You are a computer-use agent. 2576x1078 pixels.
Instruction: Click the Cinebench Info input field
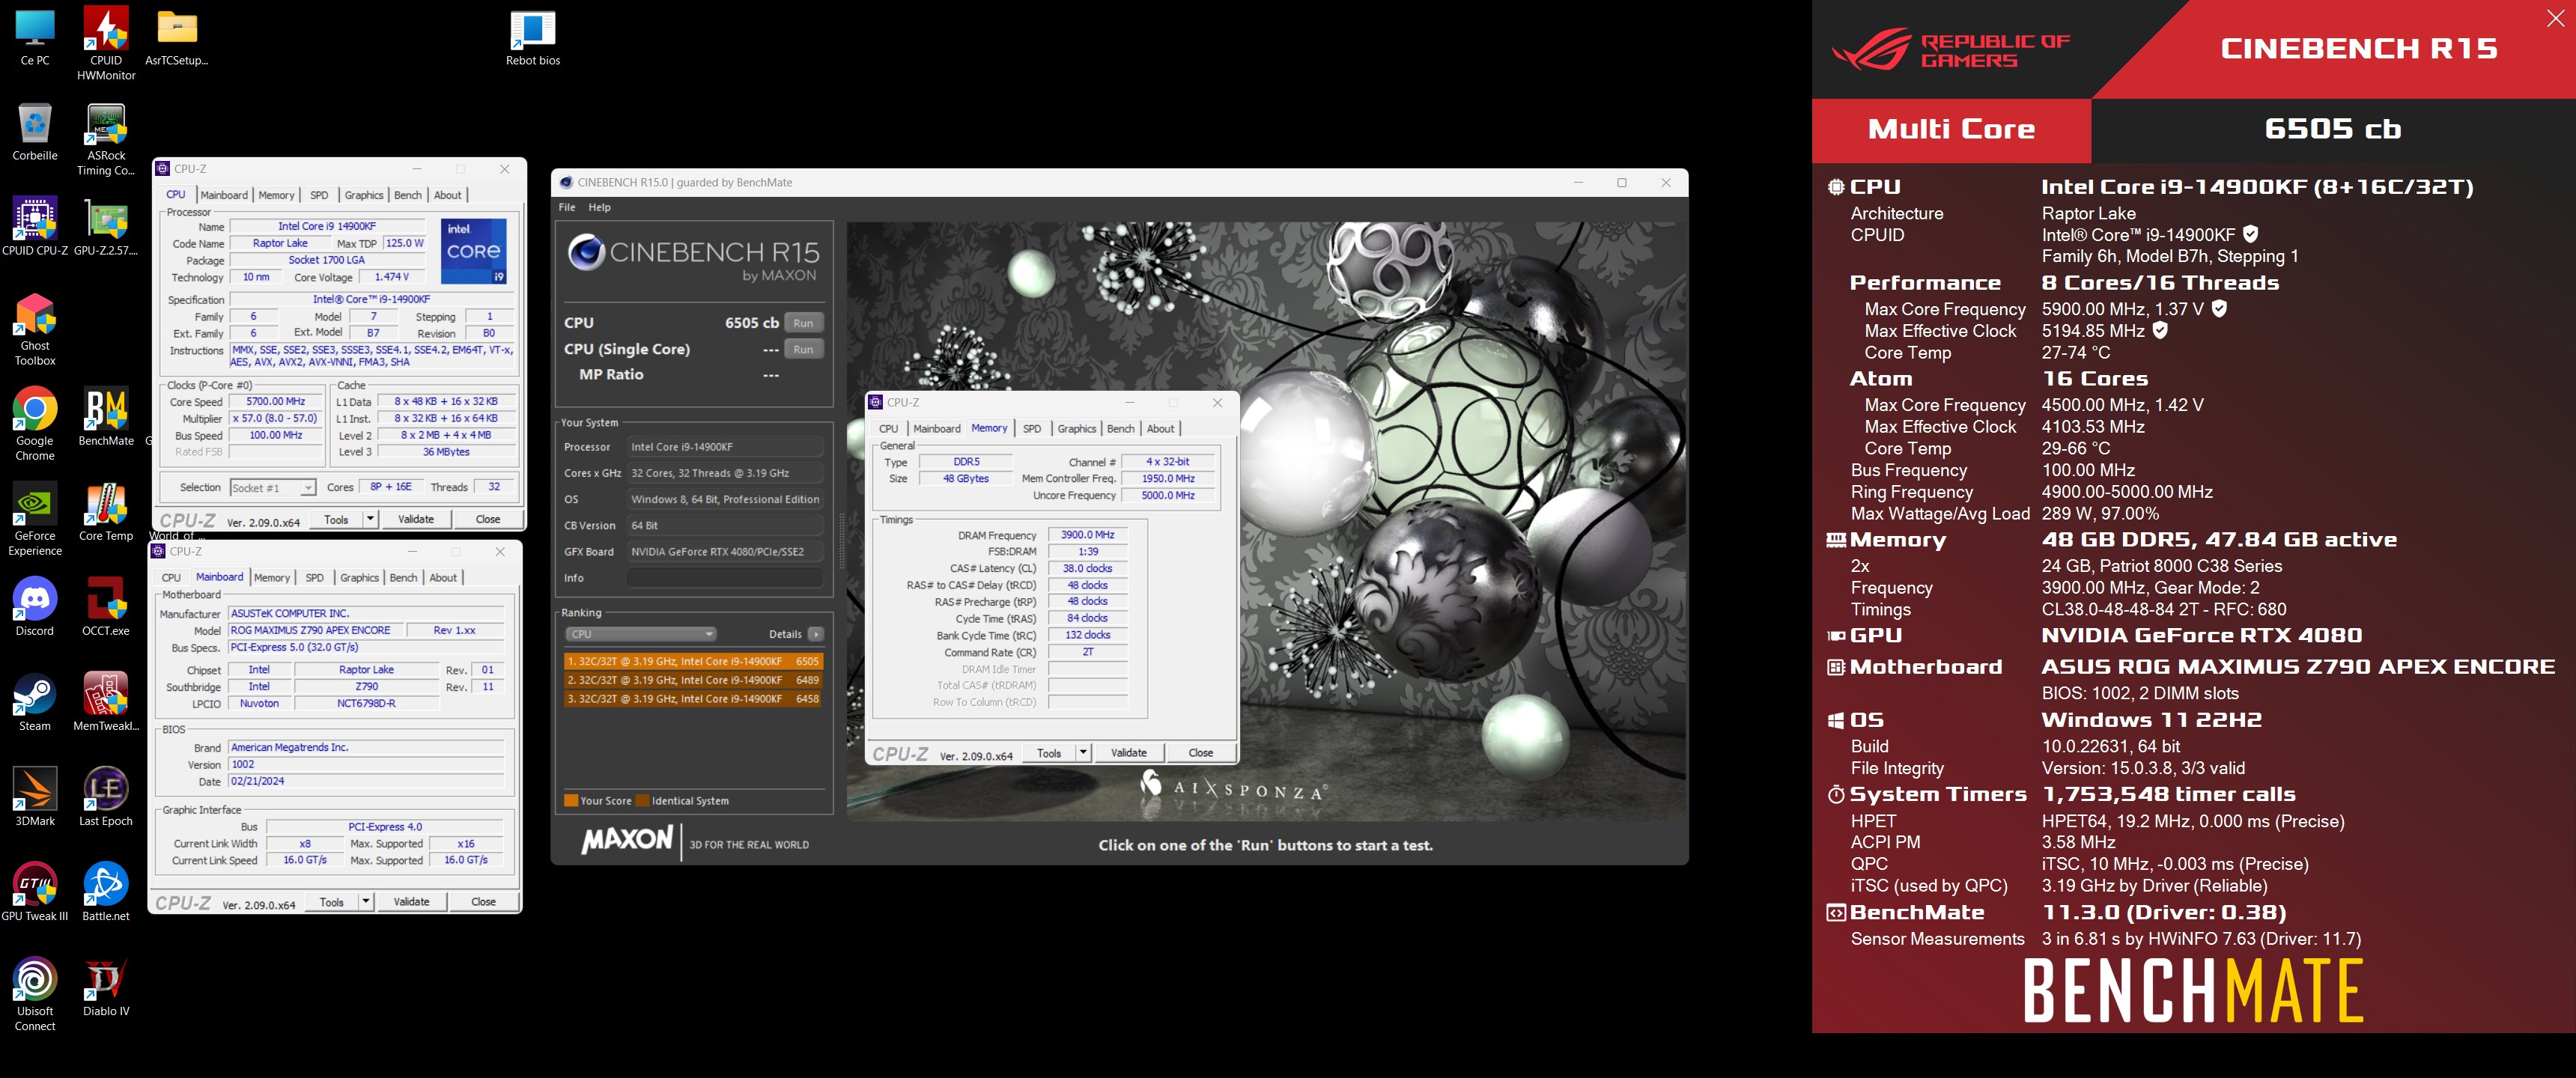725,578
